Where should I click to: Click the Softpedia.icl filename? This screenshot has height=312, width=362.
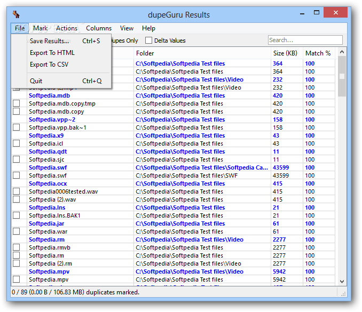tap(46, 143)
